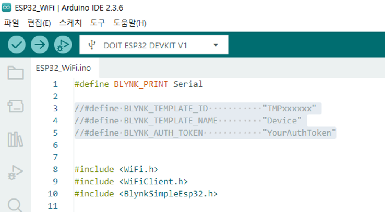This screenshot has height=212, width=385.
Task: Click line number 1 in the gutter
Action: (55, 84)
